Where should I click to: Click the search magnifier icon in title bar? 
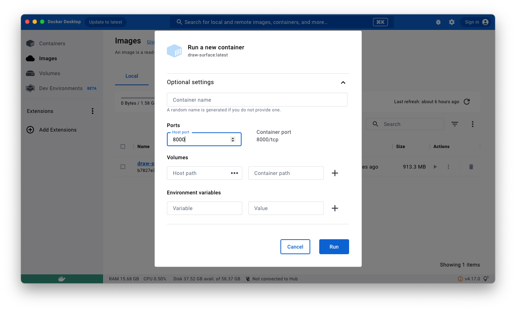coord(180,22)
